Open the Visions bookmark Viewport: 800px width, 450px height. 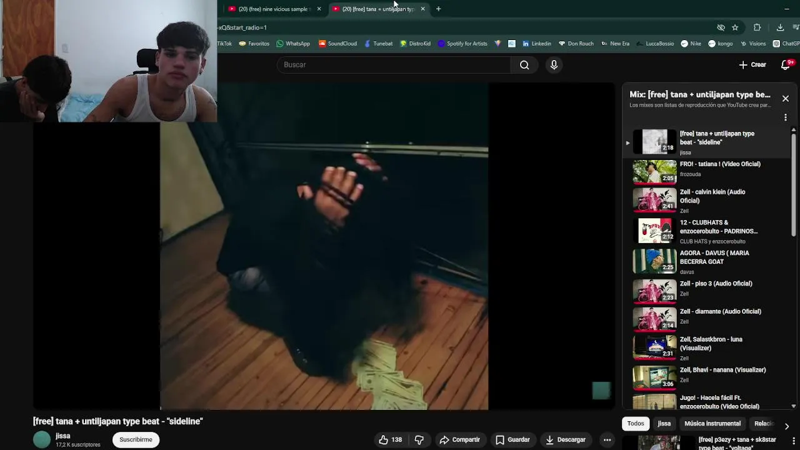tap(752, 44)
